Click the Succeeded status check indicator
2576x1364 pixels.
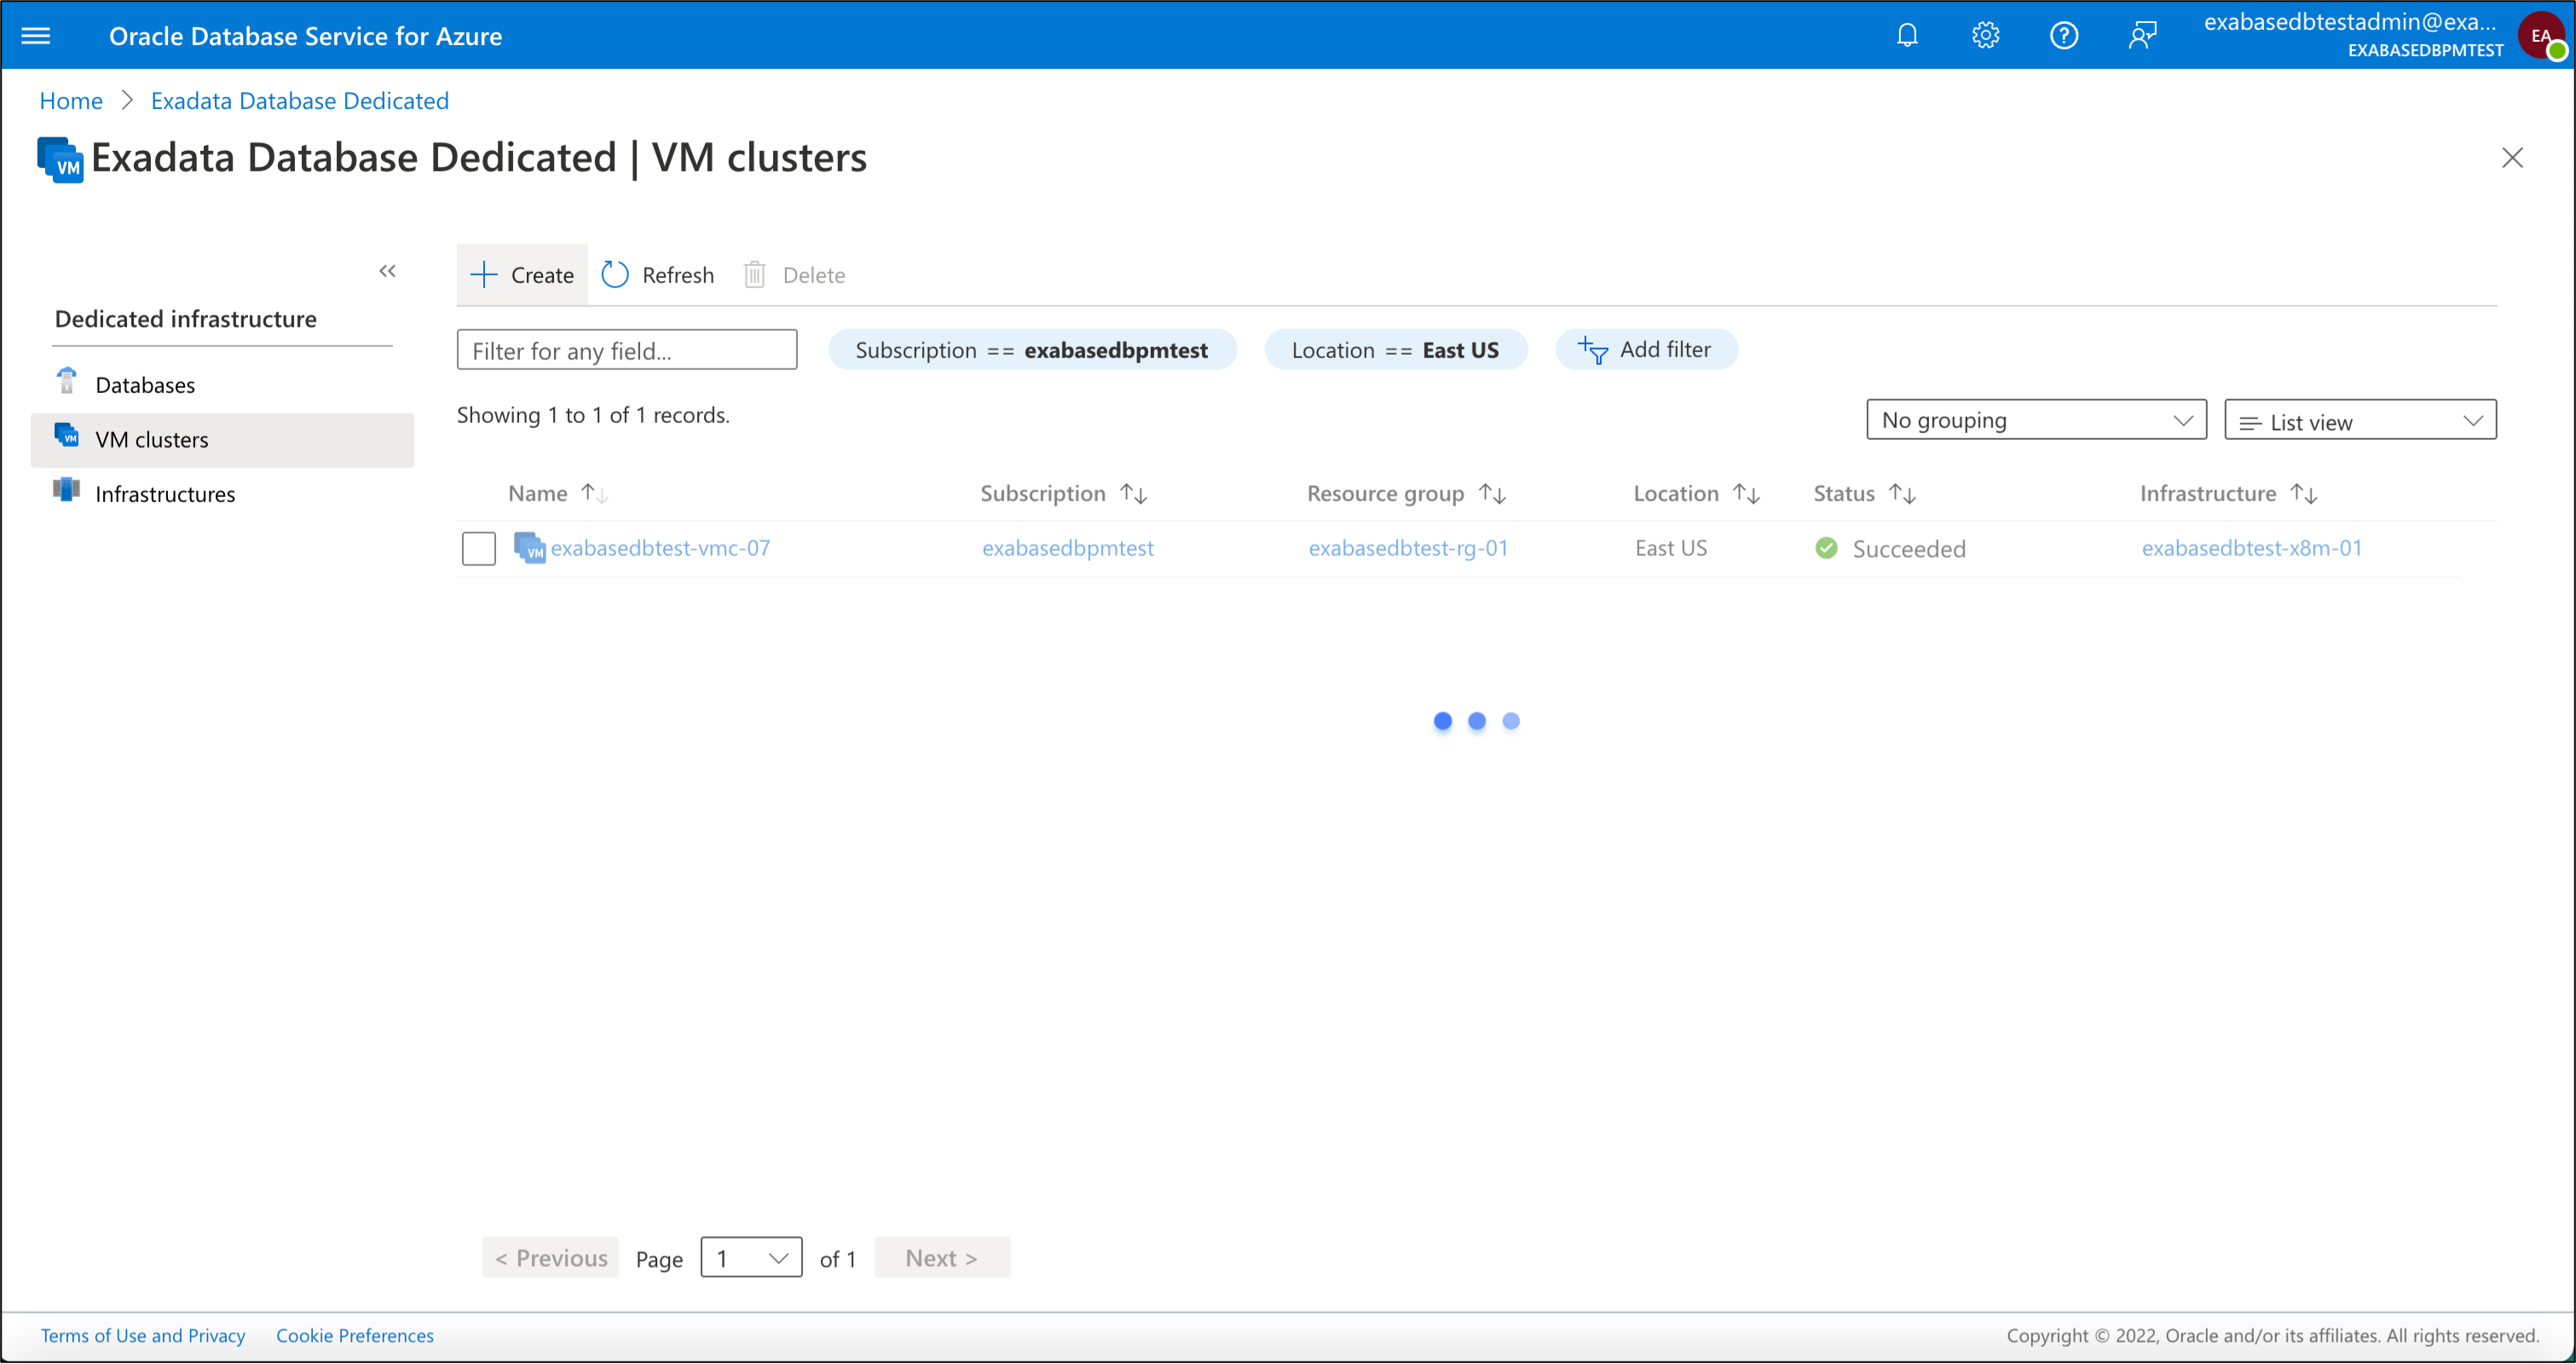click(1827, 548)
